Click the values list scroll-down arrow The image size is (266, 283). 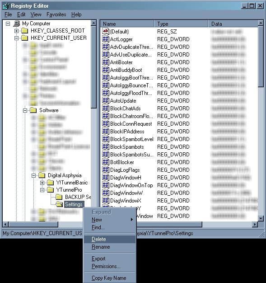pyautogui.click(x=261, y=218)
